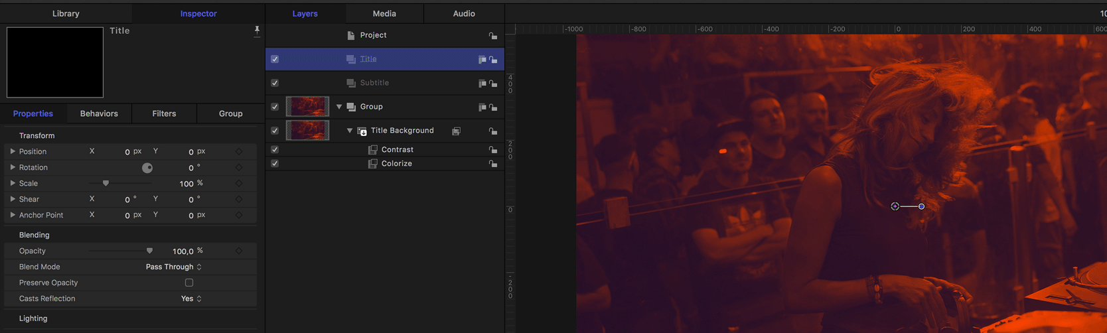Expand the Rotation parameter

click(x=13, y=167)
